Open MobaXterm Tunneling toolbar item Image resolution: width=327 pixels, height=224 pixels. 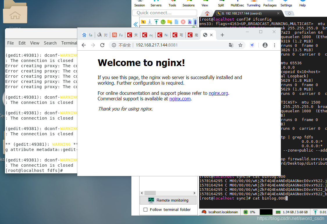click(253, 3)
